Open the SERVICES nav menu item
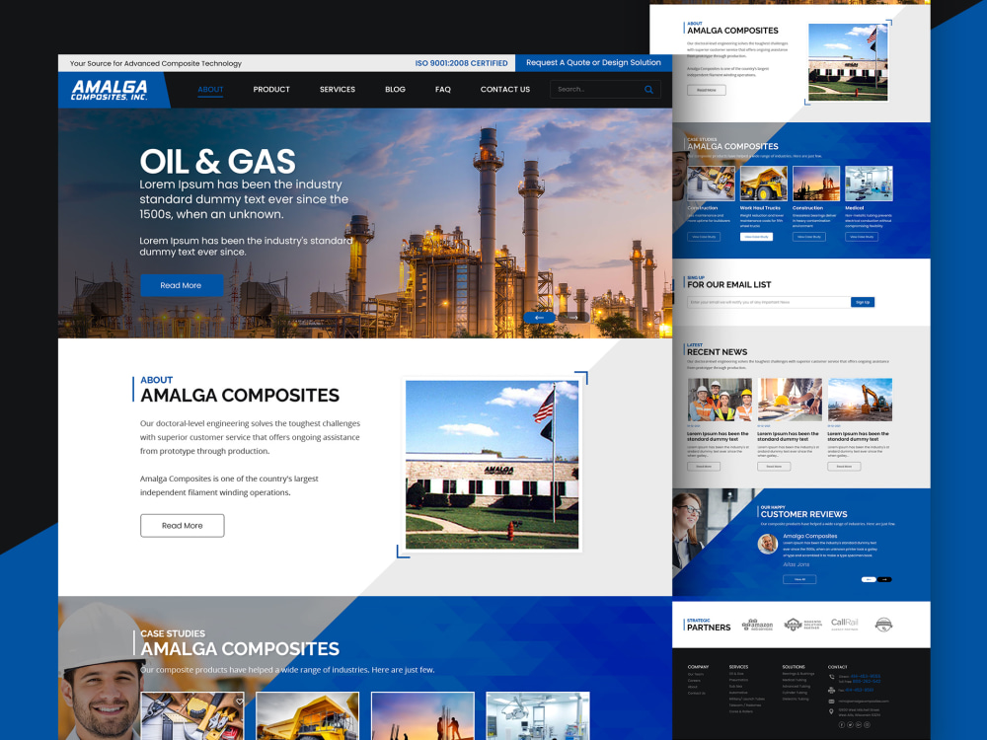The height and width of the screenshot is (740, 987). [338, 90]
